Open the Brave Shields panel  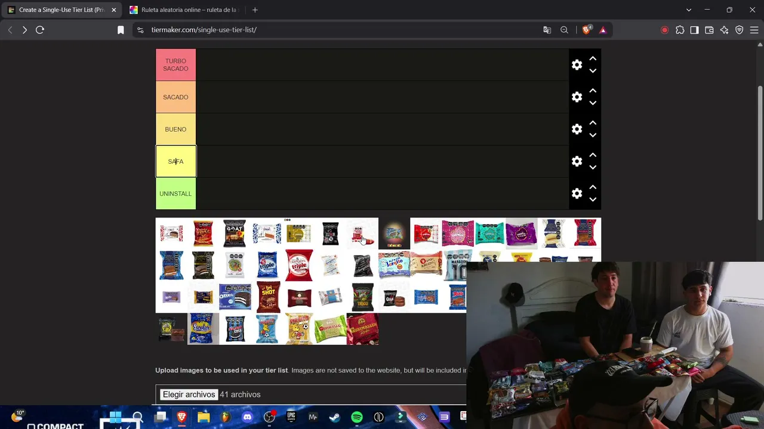[x=587, y=30]
